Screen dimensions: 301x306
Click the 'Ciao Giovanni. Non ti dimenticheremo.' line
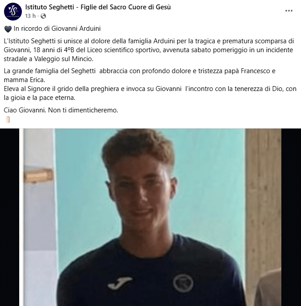pyautogui.click(x=61, y=110)
